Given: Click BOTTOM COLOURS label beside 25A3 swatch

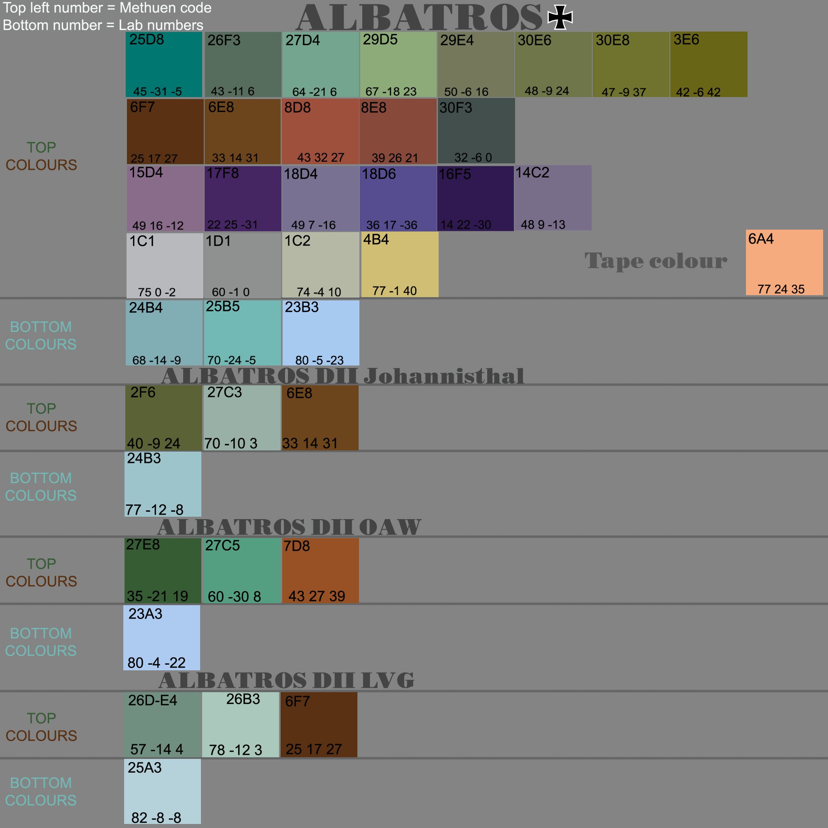Looking at the screenshot, I should [x=41, y=792].
